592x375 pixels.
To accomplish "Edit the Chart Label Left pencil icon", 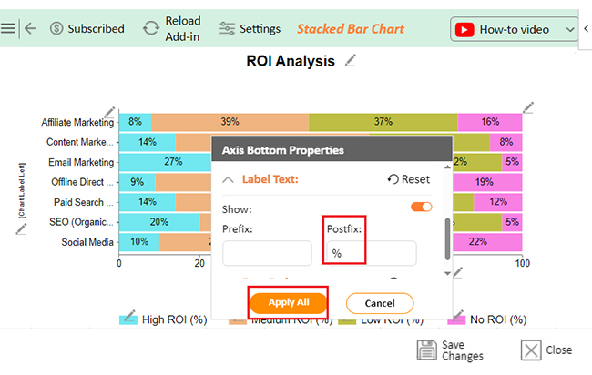I will [x=21, y=228].
